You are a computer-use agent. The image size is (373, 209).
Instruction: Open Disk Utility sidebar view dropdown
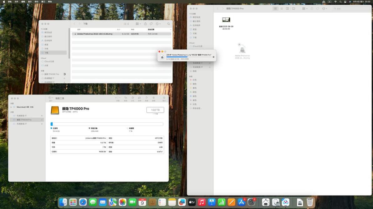(51, 98)
